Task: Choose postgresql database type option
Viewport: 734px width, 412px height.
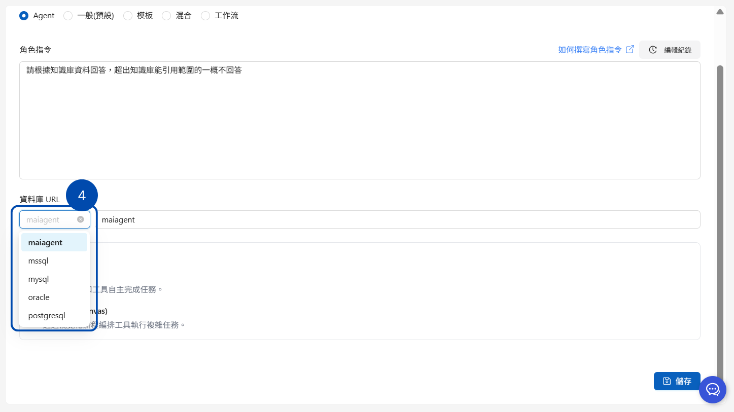Action: pyautogui.click(x=47, y=316)
